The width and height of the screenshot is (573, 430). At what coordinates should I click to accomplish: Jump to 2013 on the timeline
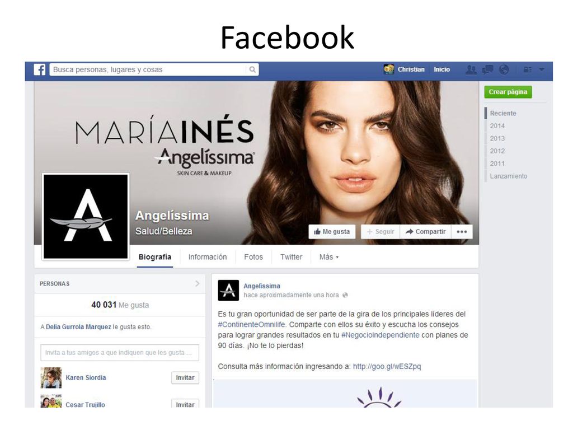coord(497,138)
